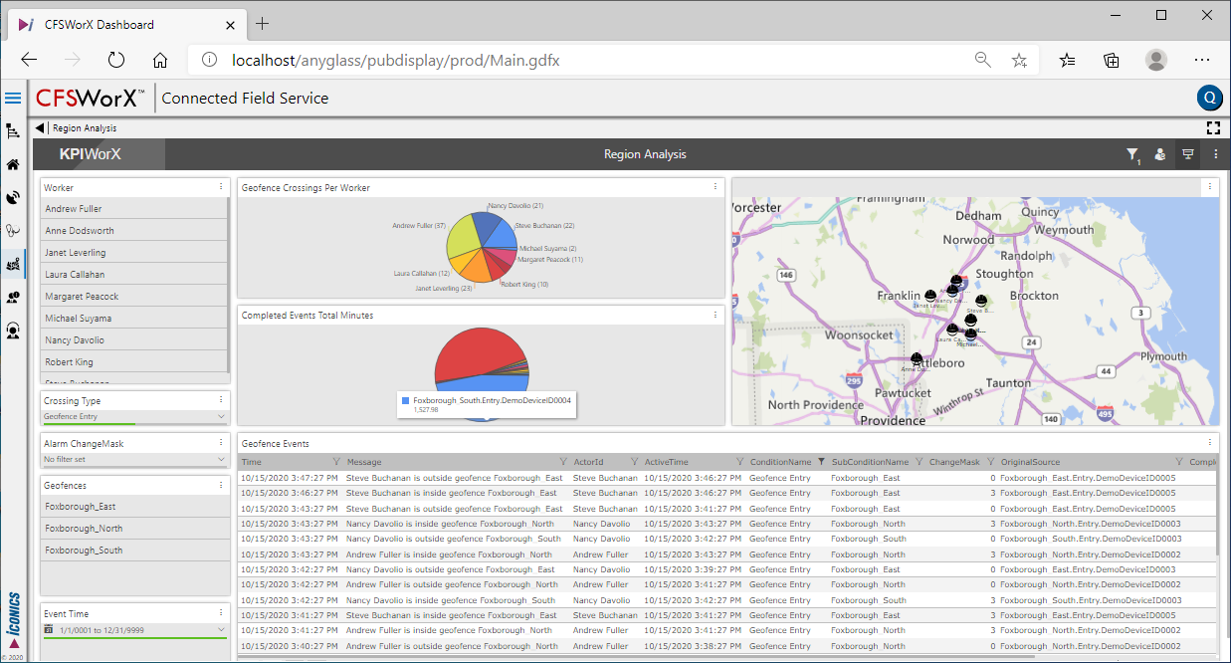Toggle the ConditionName column filter icon
1231x663 pixels.
(x=821, y=462)
